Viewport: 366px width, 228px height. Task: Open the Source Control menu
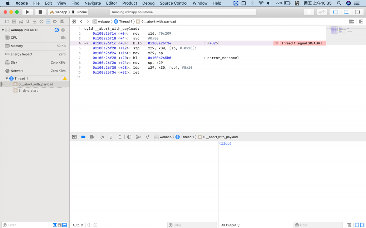(x=173, y=3)
